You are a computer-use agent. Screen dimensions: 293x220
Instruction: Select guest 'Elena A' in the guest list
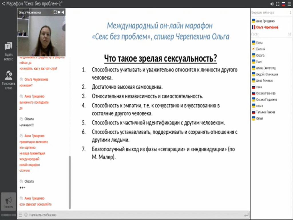260,49
